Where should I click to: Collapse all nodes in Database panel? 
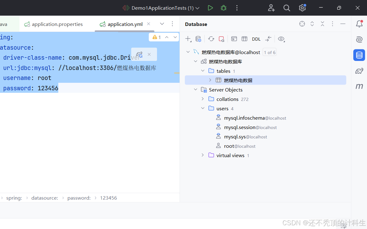point(322,24)
